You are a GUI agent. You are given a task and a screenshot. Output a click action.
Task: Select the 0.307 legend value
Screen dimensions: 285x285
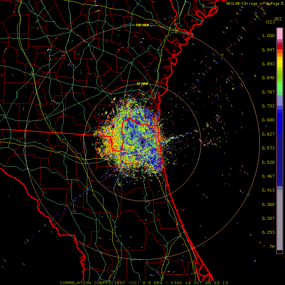[268, 218]
